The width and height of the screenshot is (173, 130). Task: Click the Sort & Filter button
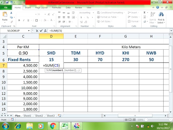tap(153, 18)
